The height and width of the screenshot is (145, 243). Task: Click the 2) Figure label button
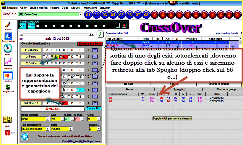[x=31, y=57]
